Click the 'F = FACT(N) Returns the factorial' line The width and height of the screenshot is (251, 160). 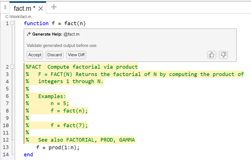134,74
